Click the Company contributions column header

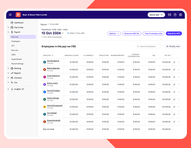coord(133,55)
